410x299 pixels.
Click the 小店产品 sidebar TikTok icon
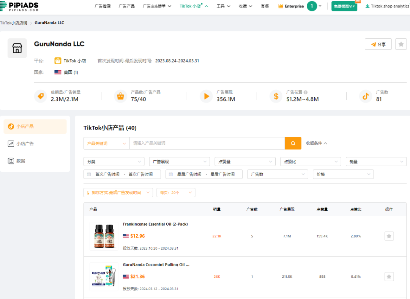pyautogui.click(x=11, y=127)
